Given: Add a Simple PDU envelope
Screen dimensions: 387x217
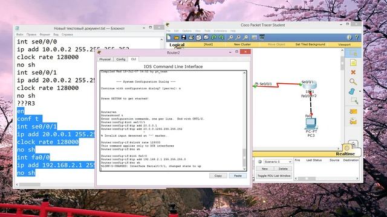Looking at the screenshot, I should (x=353, y=112).
